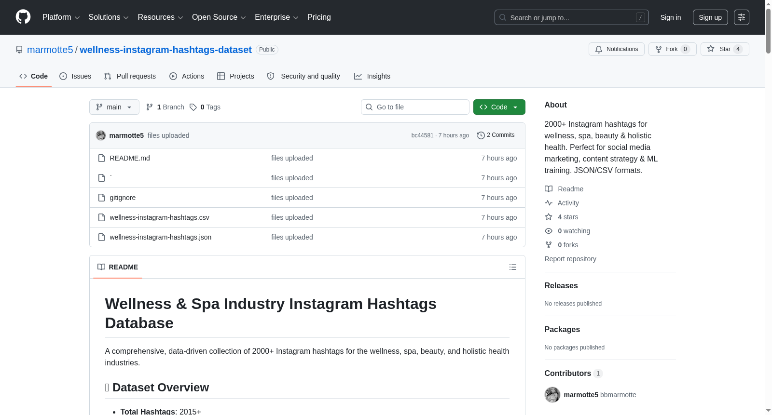Open the Readme link in About
The height and width of the screenshot is (415, 772).
tap(564, 189)
